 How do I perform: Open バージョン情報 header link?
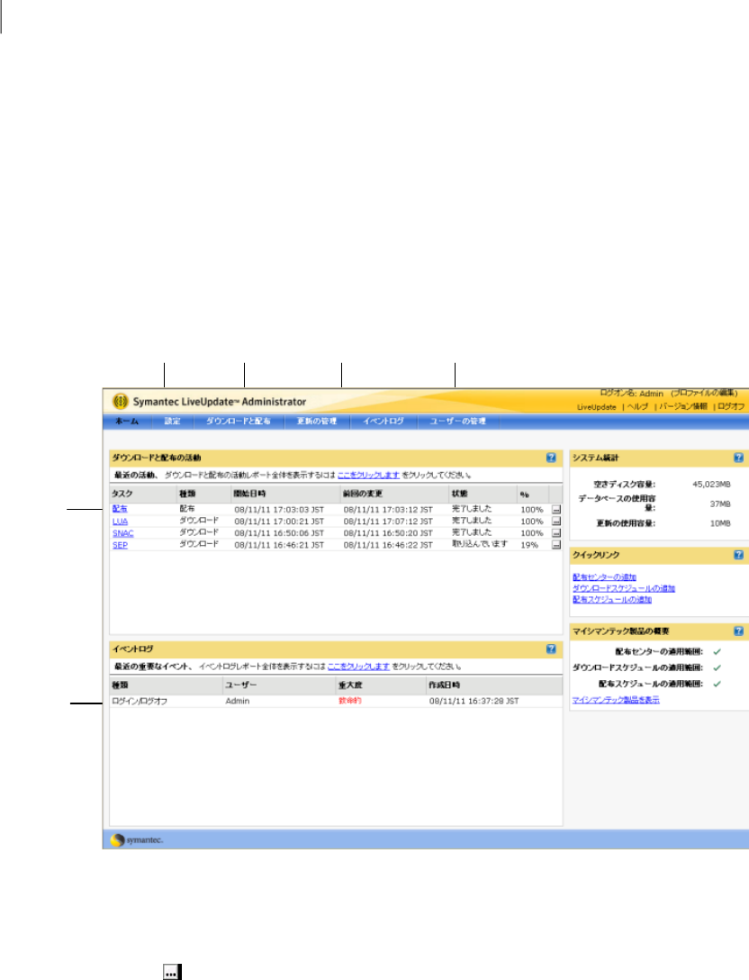(683, 406)
